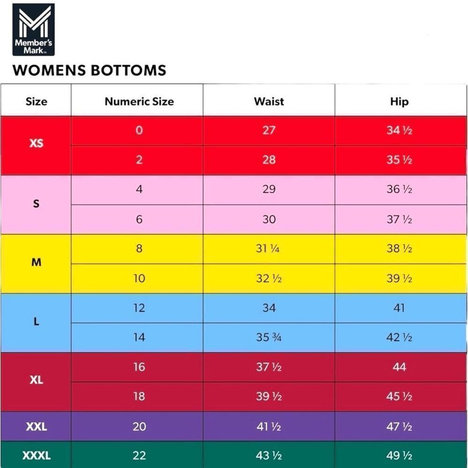Select the purple XXL size cell
Viewport: 468px width, 468px height.
tap(36, 426)
